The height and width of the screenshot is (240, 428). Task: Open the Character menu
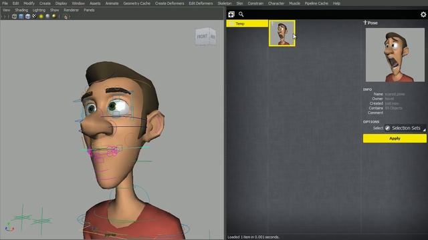click(276, 3)
